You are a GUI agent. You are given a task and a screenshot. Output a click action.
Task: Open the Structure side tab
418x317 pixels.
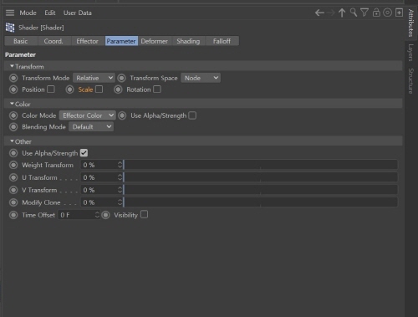point(410,81)
